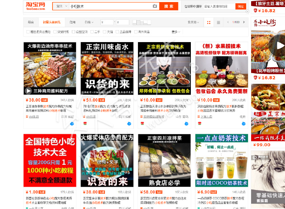Image resolution: width=285 pixels, height=209 pixels.
Task: Click shield icon by upper ¥16.82 sidebar price
Action: coord(255,11)
